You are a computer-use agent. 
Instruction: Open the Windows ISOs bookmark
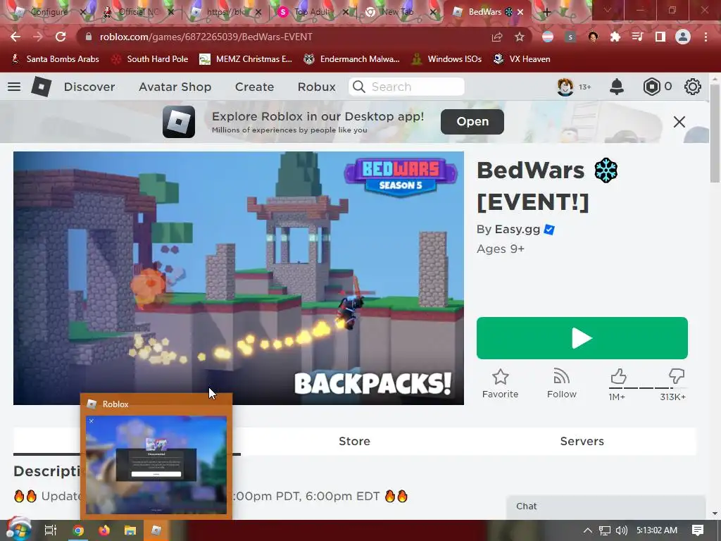(446, 59)
